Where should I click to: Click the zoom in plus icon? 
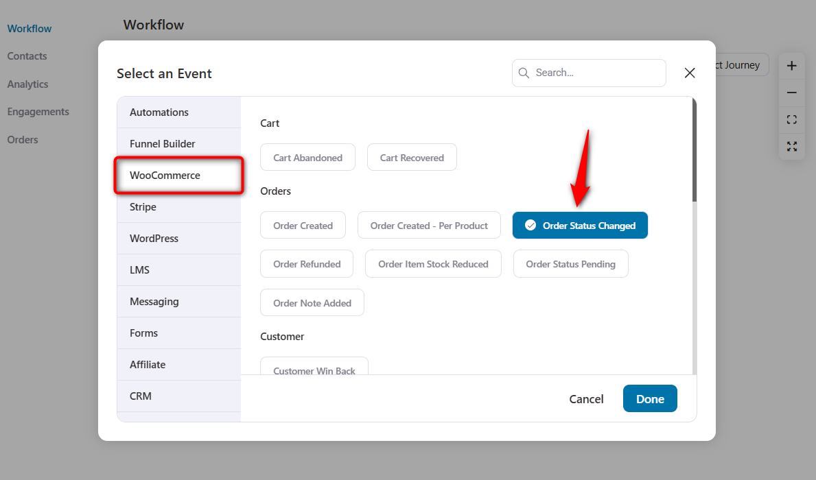(x=791, y=66)
